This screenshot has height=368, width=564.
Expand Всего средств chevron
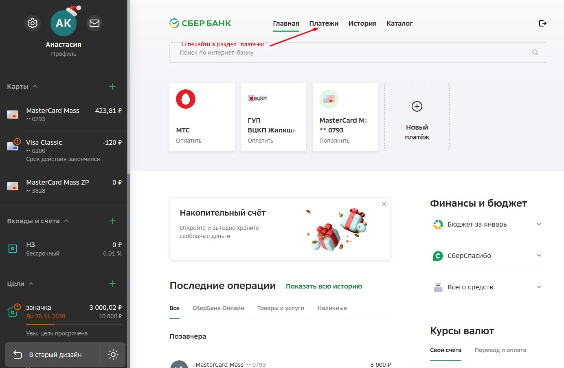pyautogui.click(x=539, y=287)
